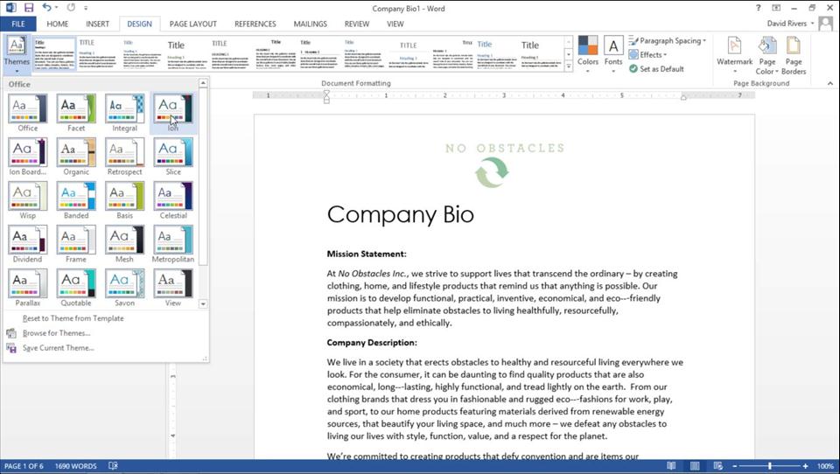840x474 pixels.
Task: Open Word Help question mark
Action: point(758,8)
